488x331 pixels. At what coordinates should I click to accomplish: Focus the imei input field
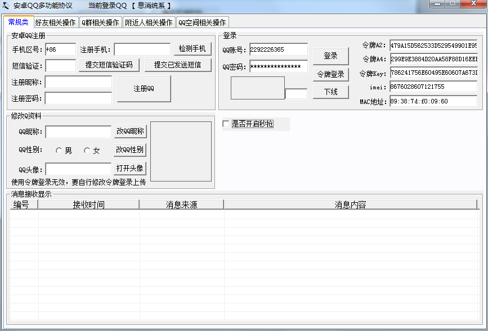(433, 87)
